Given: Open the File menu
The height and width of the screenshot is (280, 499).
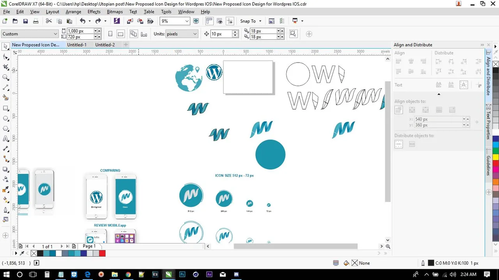Looking at the screenshot, I should (x=7, y=12).
